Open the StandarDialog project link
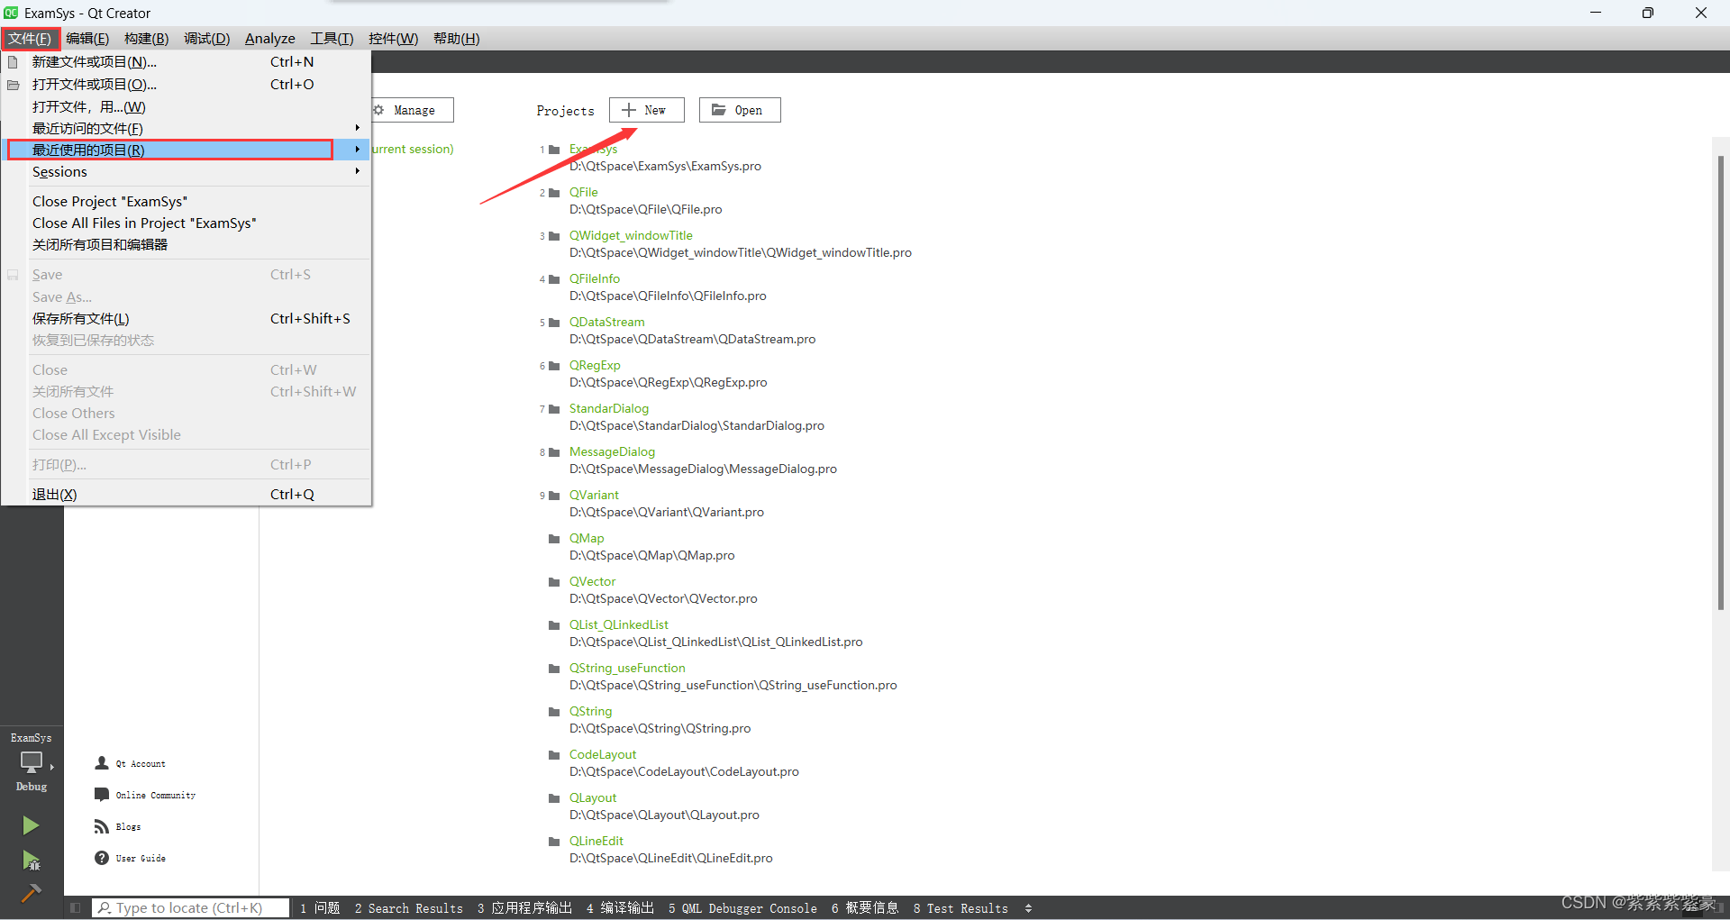 (x=608, y=408)
